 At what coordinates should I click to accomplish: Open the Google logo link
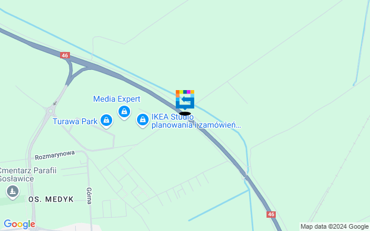19,224
